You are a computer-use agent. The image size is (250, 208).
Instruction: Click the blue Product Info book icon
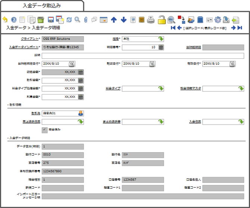pyautogui.click(x=200, y=20)
